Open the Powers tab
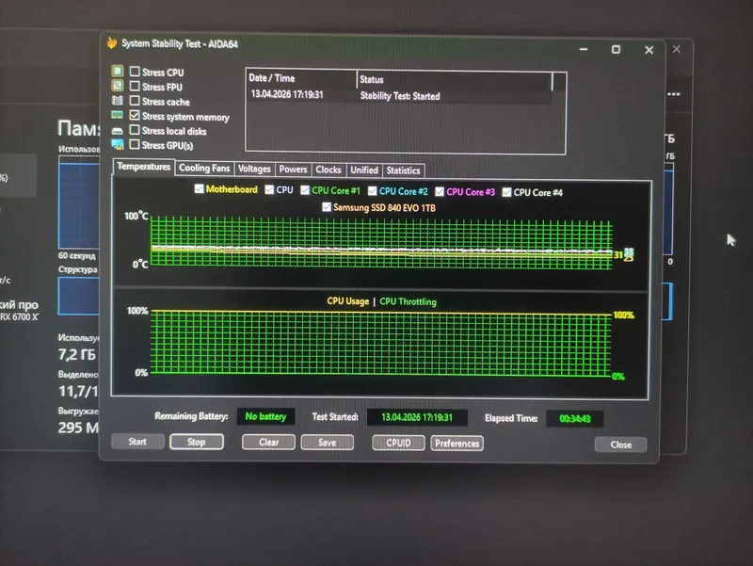Viewport: 753px width, 566px height. coord(293,170)
